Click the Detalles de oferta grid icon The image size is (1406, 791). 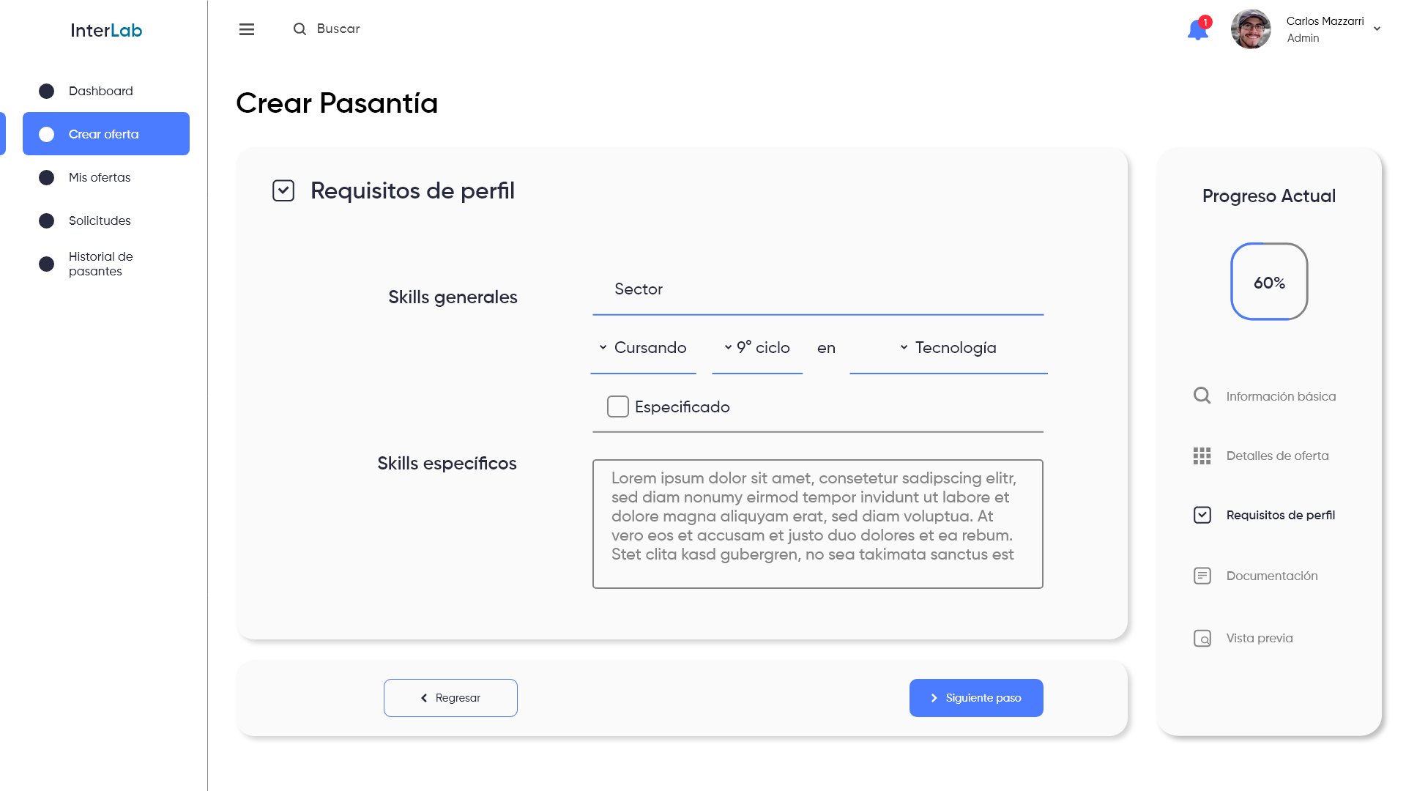(1202, 456)
